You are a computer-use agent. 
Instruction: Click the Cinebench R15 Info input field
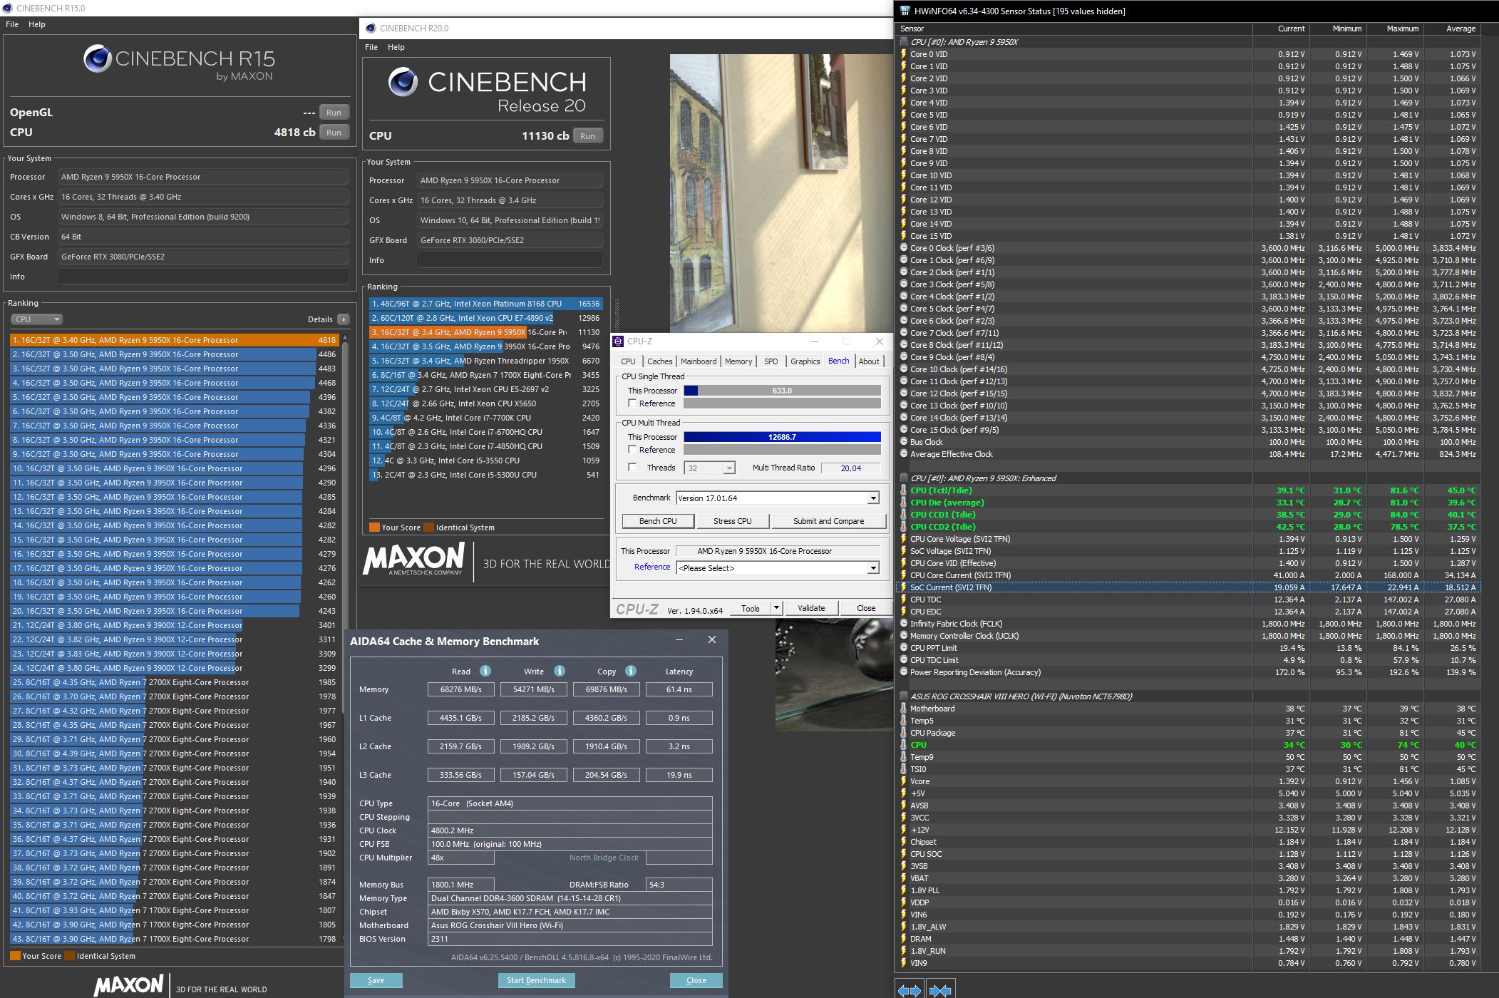[203, 277]
